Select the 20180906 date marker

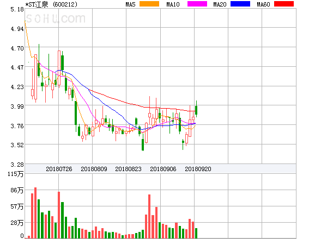pyautogui.click(x=163, y=169)
